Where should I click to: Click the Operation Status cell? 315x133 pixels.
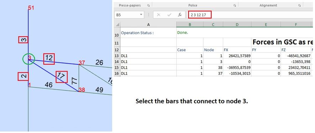[148, 33]
